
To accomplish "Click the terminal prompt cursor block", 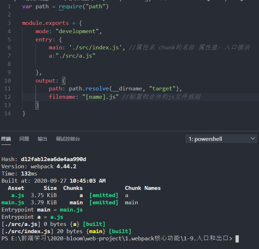I will (237, 239).
